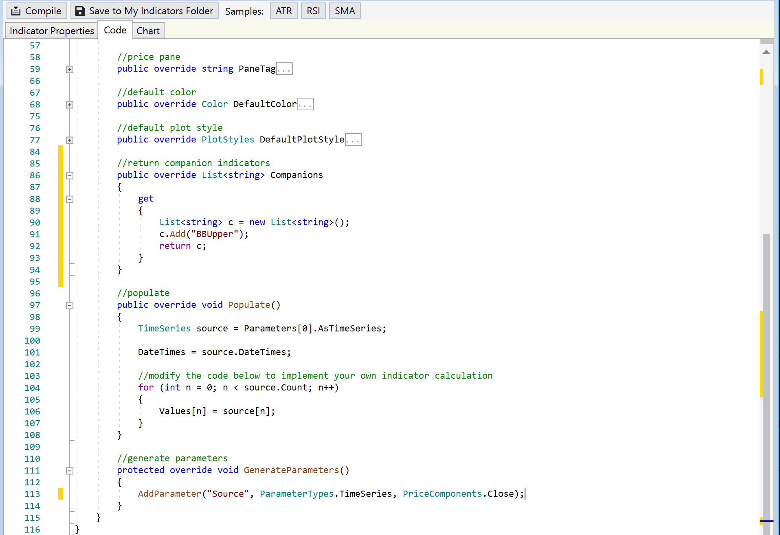This screenshot has width=780, height=535.
Task: Expand the PaneTag fold marker
Action: [70, 69]
